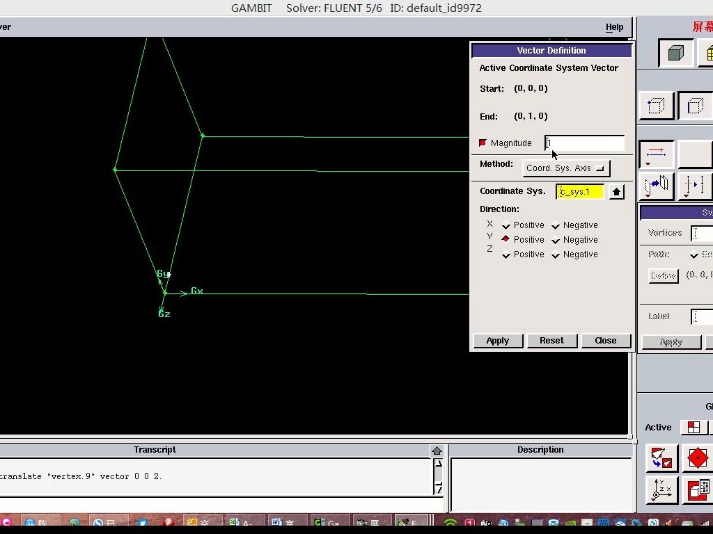Screen dimensions: 713x534
Task: Click the Active quadrant selector icon
Action: [694, 428]
